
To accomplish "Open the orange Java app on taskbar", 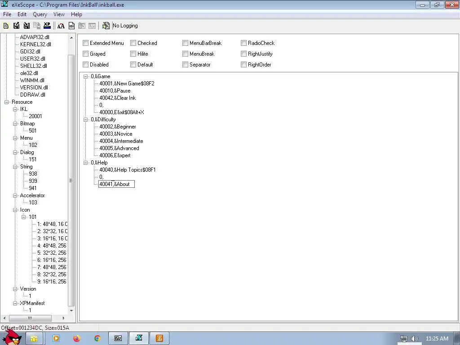I will (x=159, y=339).
